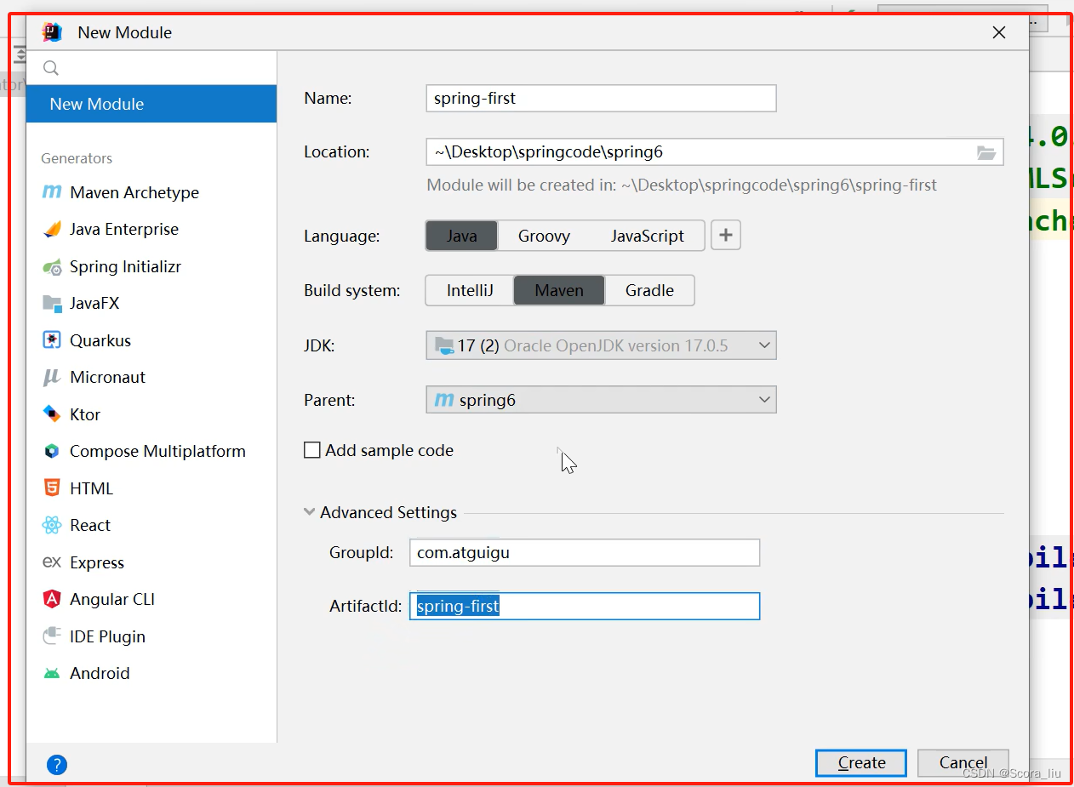Choose React generator entry text
This screenshot has height=787, width=1074.
click(90, 525)
